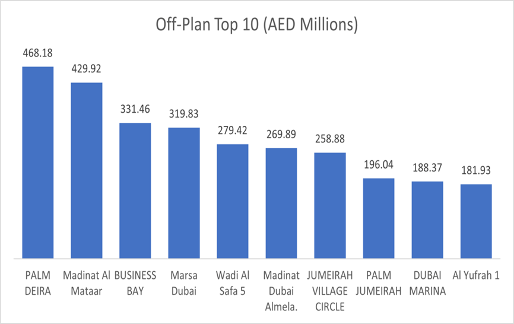514x324 pixels.
Task: Click the chart title 'Off-Plan Top 10 (AED Millions)'
Action: click(x=256, y=26)
